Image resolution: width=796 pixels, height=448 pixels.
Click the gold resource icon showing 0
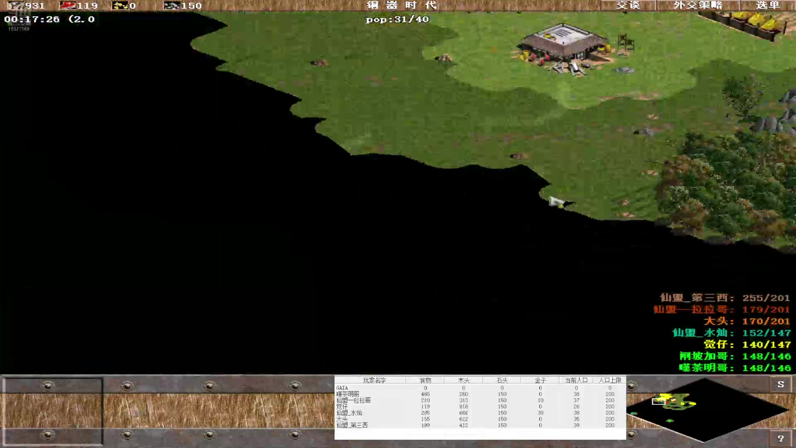[120, 5]
